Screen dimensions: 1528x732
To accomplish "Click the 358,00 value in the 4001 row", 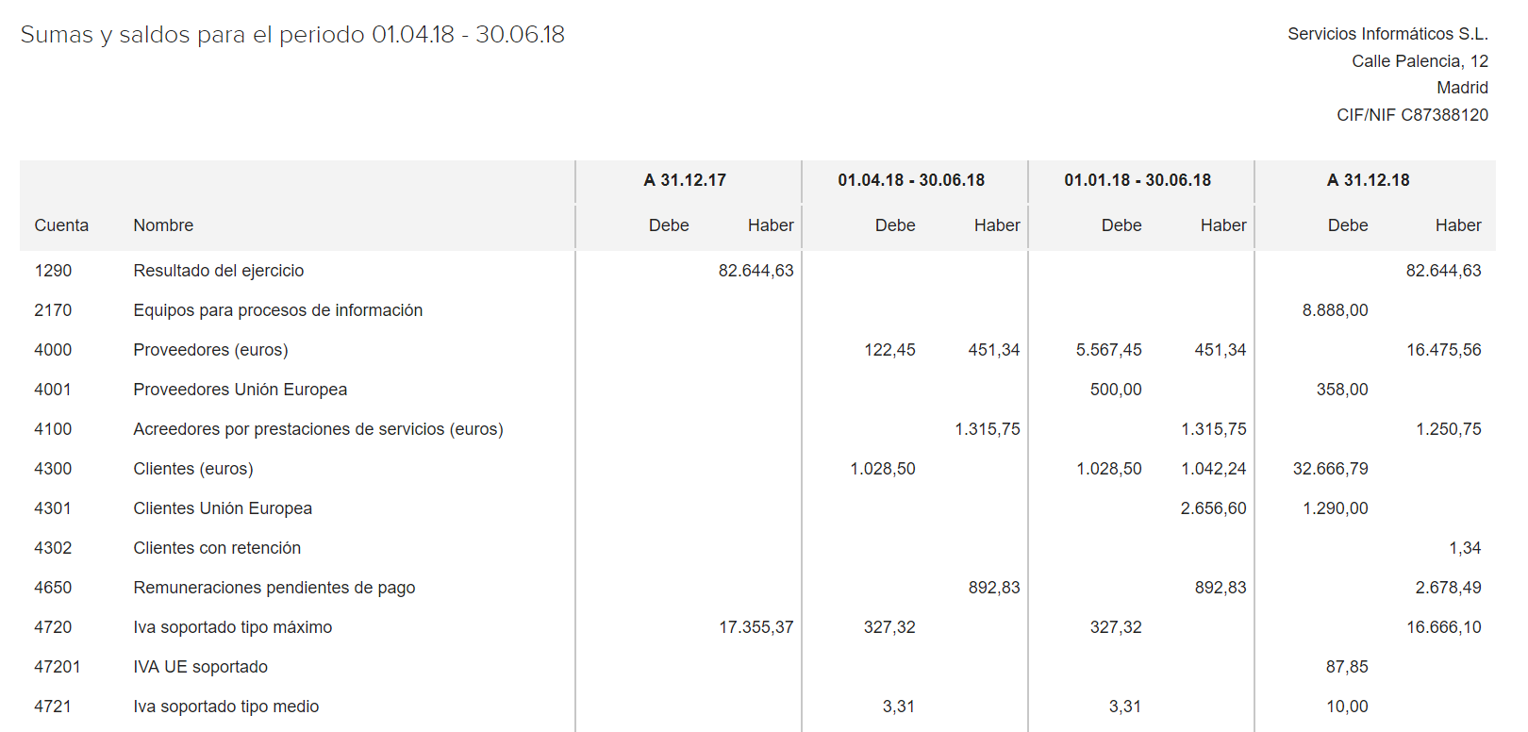I will pyautogui.click(x=1342, y=390).
